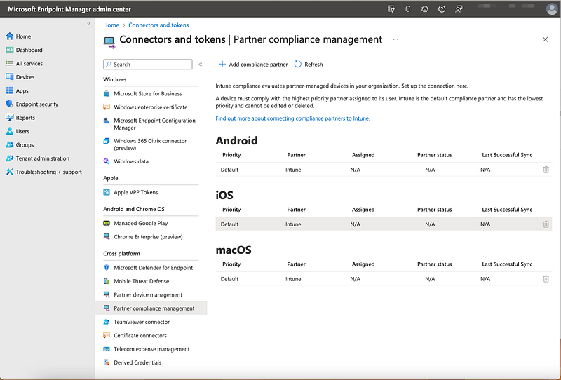The image size is (561, 380).
Task: Open the more options ellipsis by title
Action: 396,39
